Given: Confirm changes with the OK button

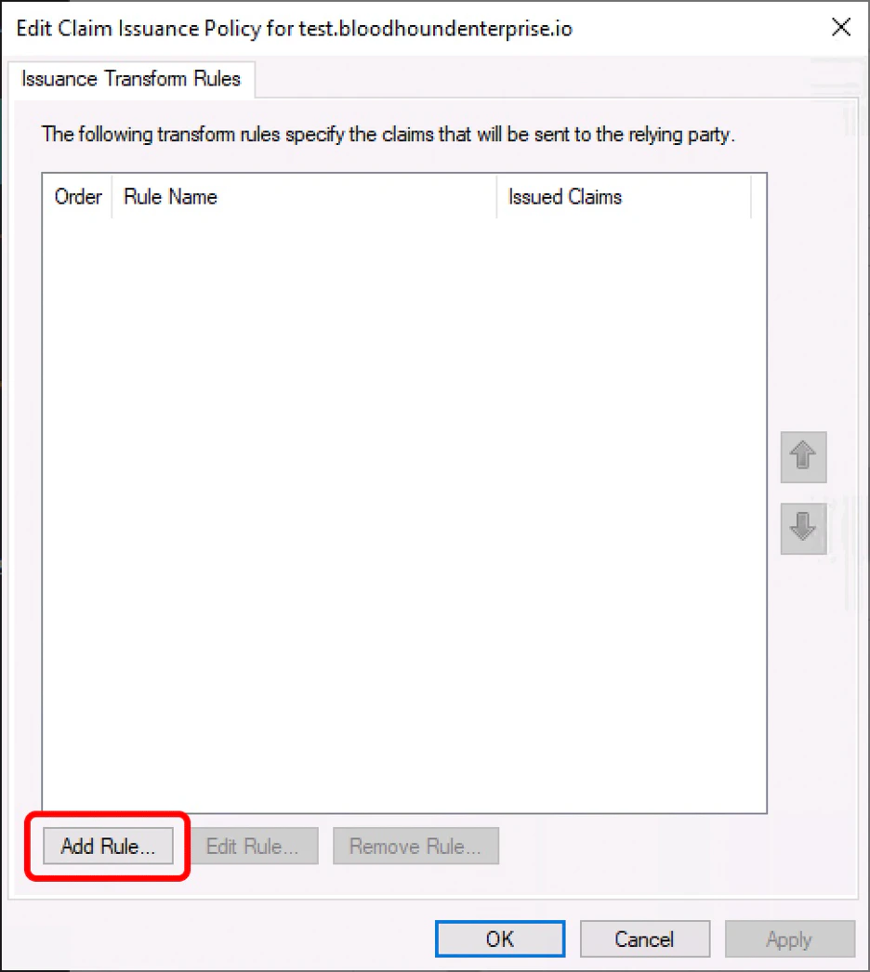Looking at the screenshot, I should (500, 939).
